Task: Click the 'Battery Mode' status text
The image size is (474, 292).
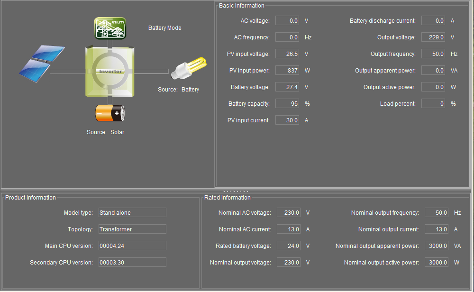Action: tap(165, 28)
